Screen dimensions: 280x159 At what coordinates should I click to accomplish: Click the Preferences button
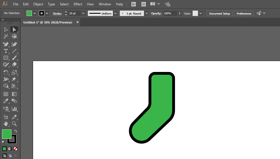coord(244,13)
